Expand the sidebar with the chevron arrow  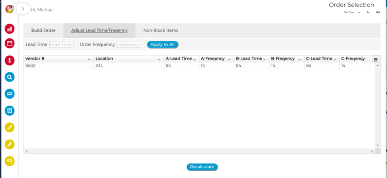23,9
